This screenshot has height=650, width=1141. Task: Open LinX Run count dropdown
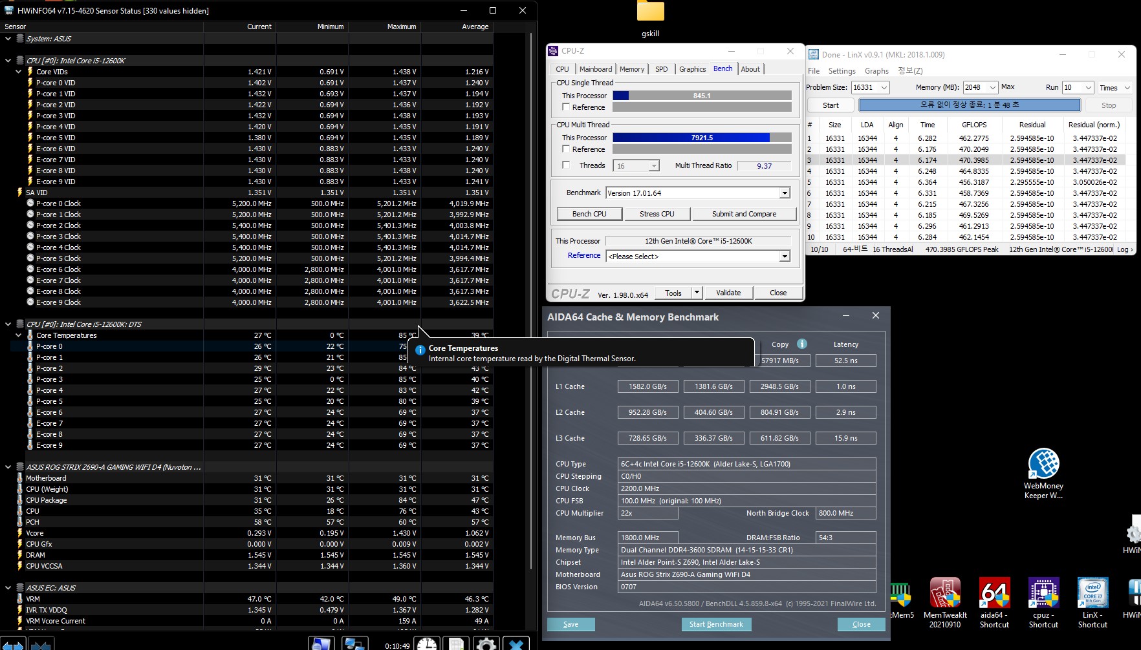[x=1088, y=87]
